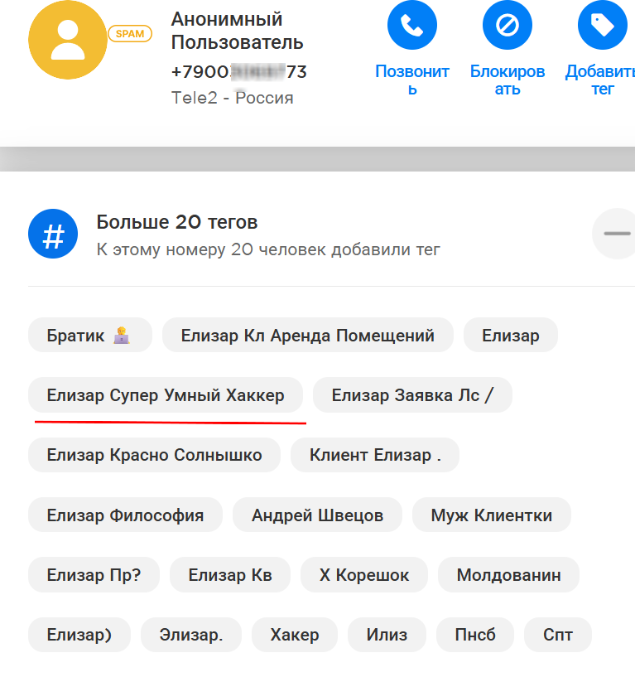Click the phone number text
Screen dimensions: 635x677
[x=238, y=72]
